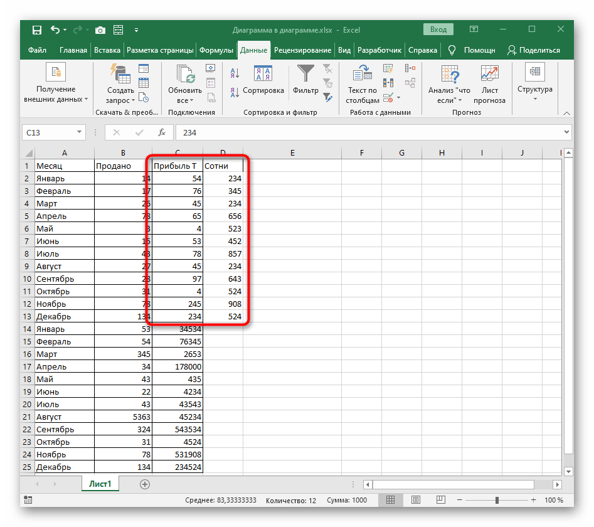Viewport: 594px width, 527px height.
Task: Select cell containing 178000
Action: point(178,367)
